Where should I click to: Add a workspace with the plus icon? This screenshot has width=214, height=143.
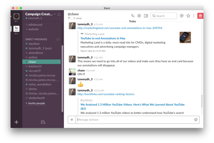point(16,122)
